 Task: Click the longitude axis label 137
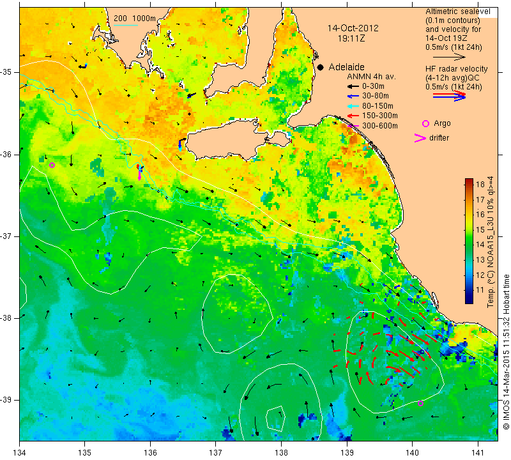tap(216, 453)
